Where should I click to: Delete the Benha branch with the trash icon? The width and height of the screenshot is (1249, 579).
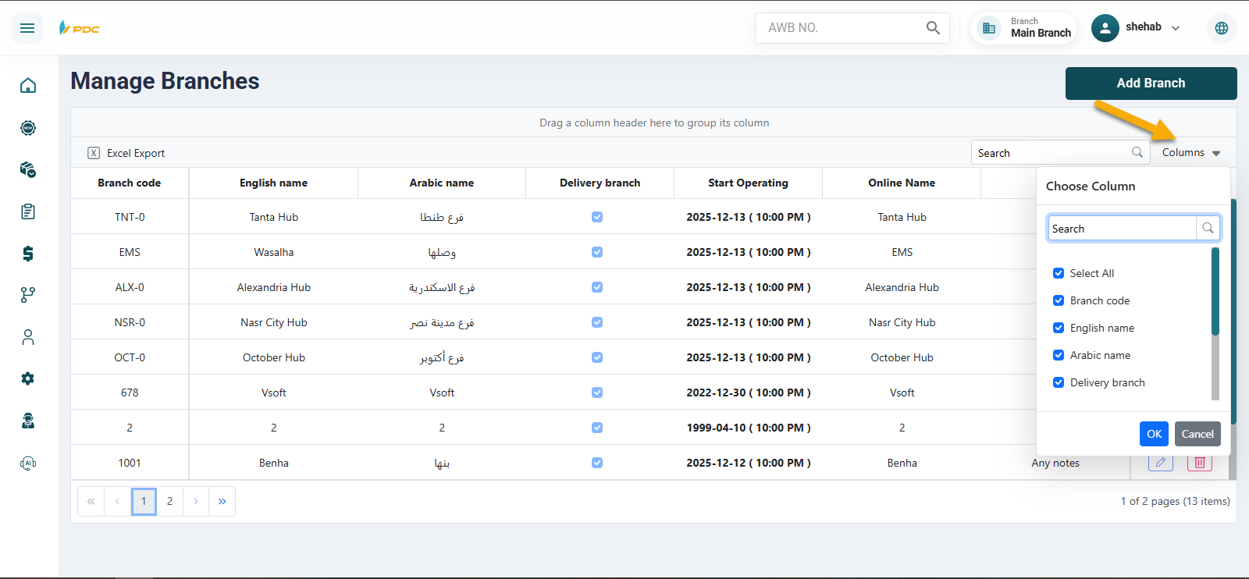point(1200,463)
